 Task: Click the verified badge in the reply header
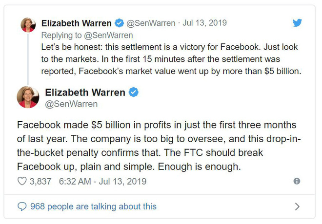tap(119, 23)
